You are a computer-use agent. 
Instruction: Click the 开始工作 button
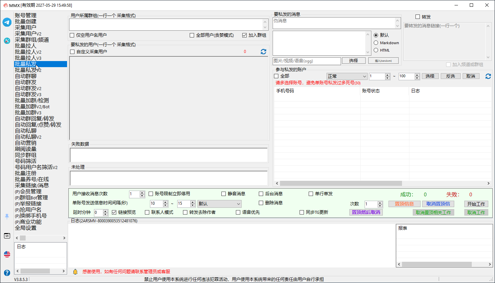(x=476, y=204)
